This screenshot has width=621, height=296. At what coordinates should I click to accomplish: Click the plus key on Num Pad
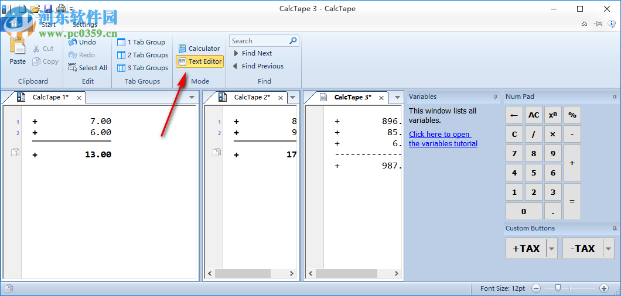pos(572,163)
